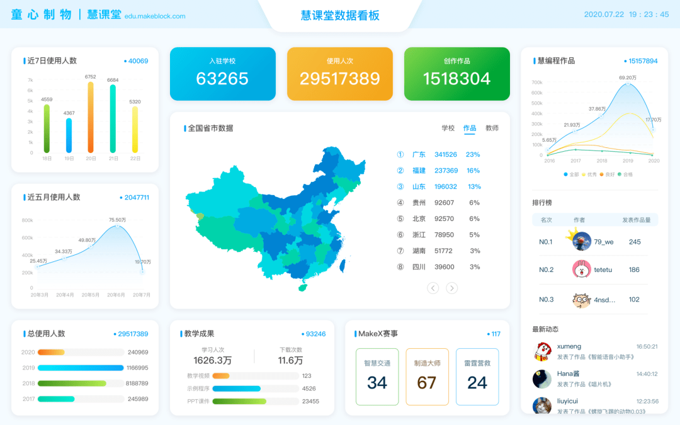
Task: Click xumeng's avatar in latest activity
Action: tap(542, 351)
